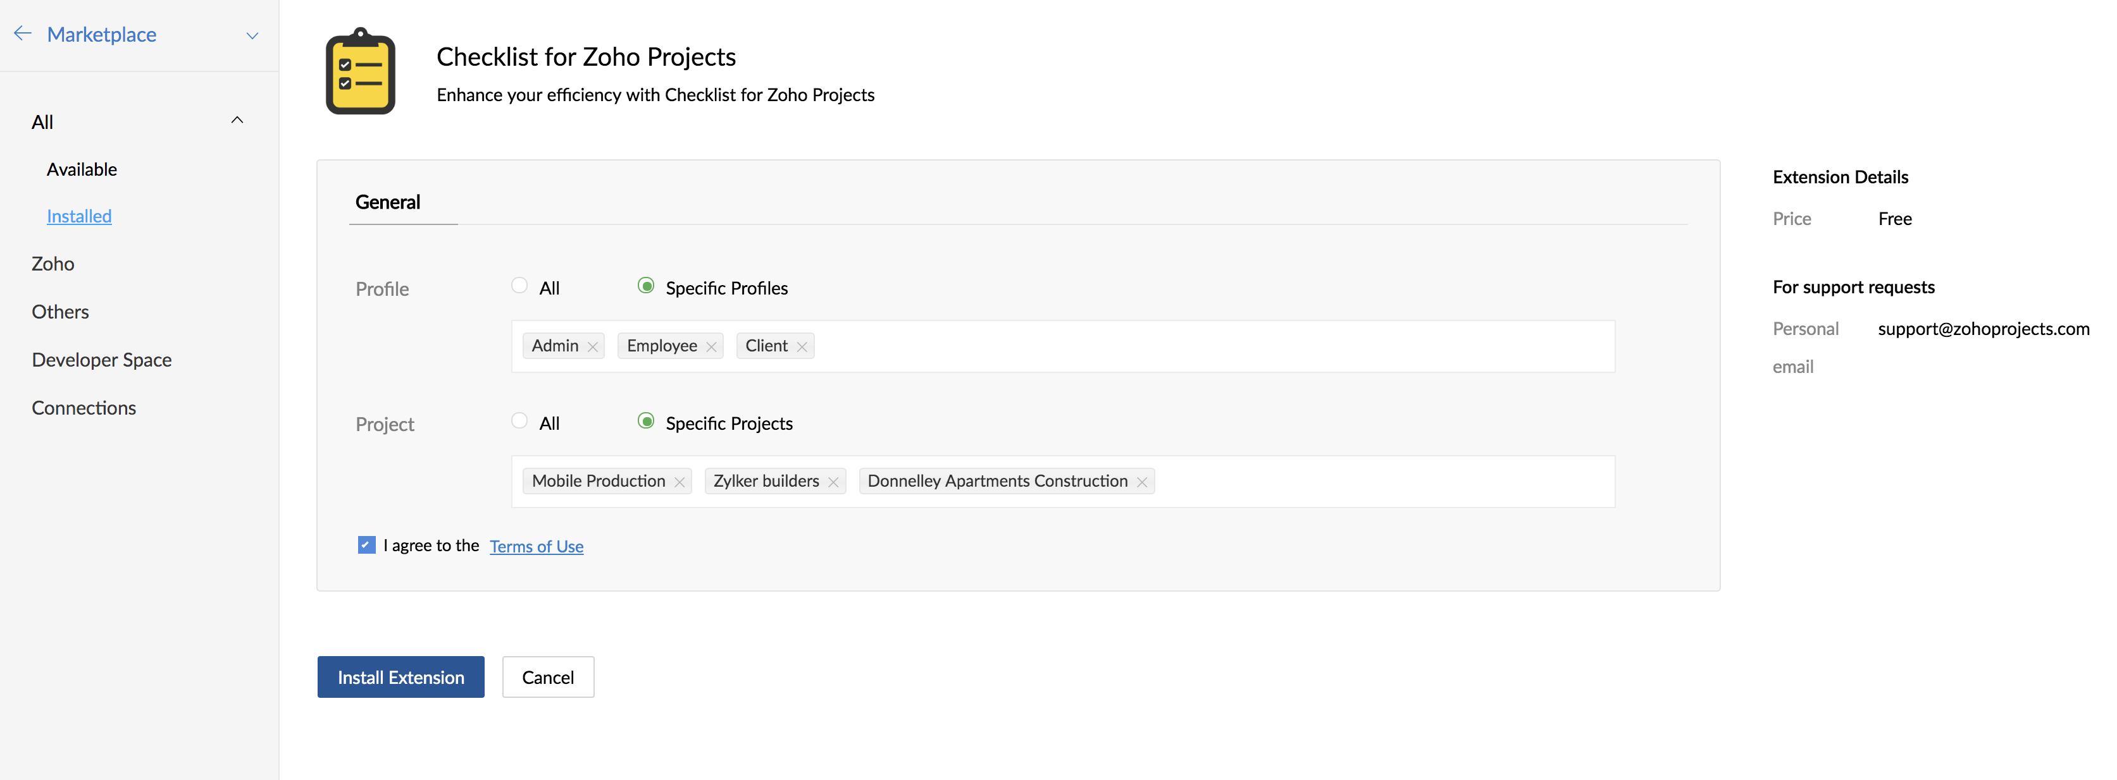Open the General tab
Image resolution: width=2117 pixels, height=780 pixels.
(x=388, y=202)
